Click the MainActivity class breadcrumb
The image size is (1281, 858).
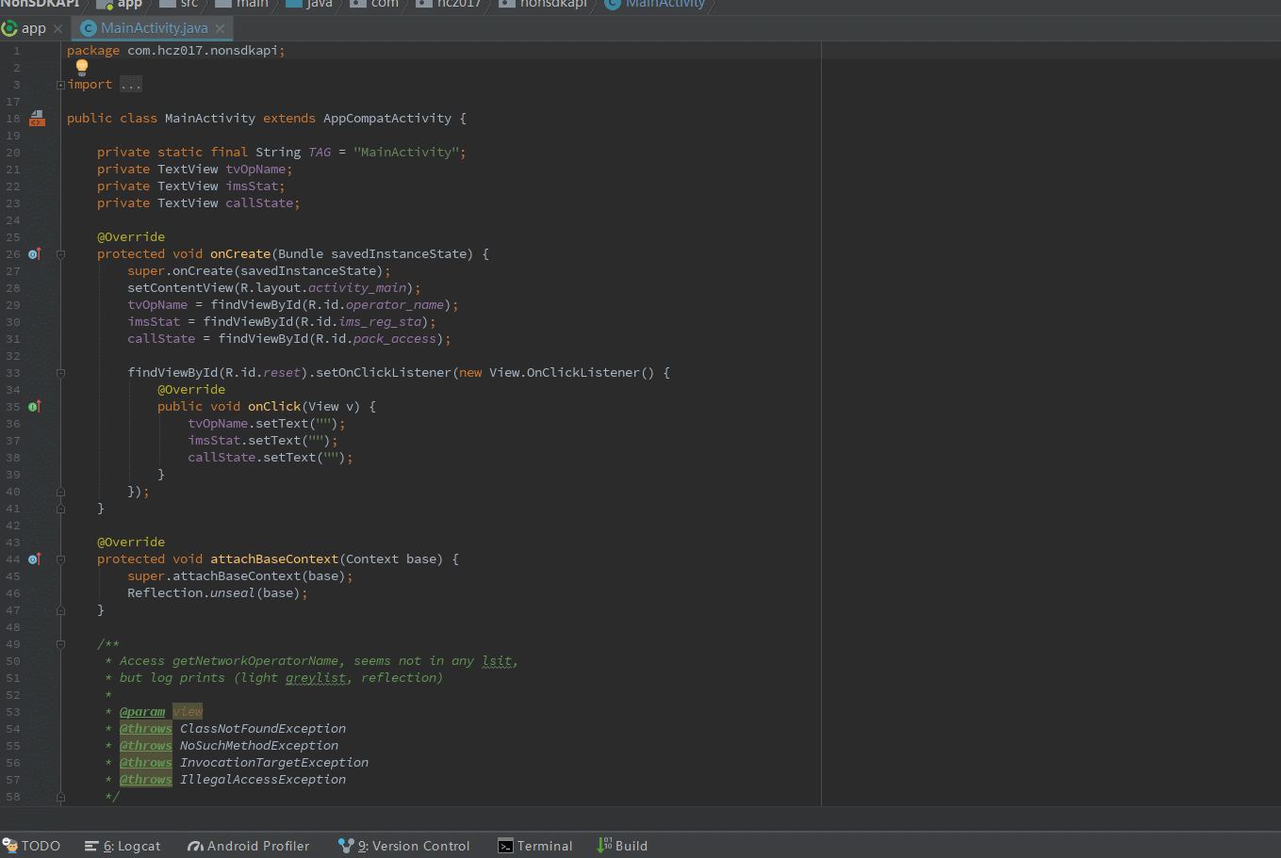[x=655, y=4]
